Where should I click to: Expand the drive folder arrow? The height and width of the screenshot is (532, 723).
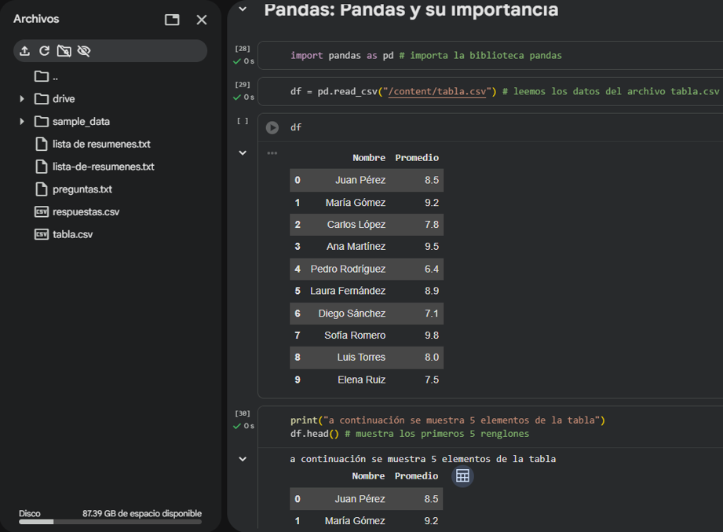(22, 99)
